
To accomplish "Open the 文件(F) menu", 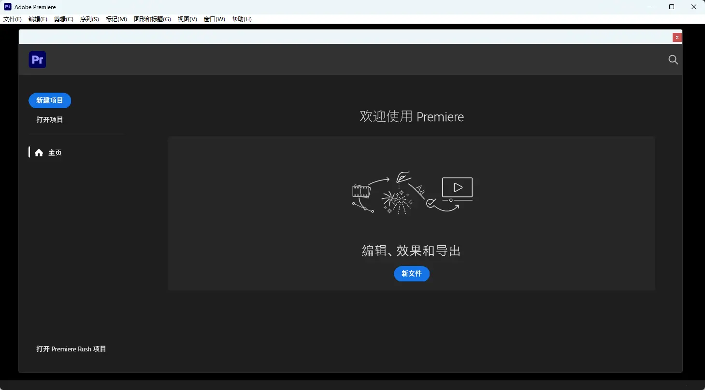I will (x=13, y=19).
